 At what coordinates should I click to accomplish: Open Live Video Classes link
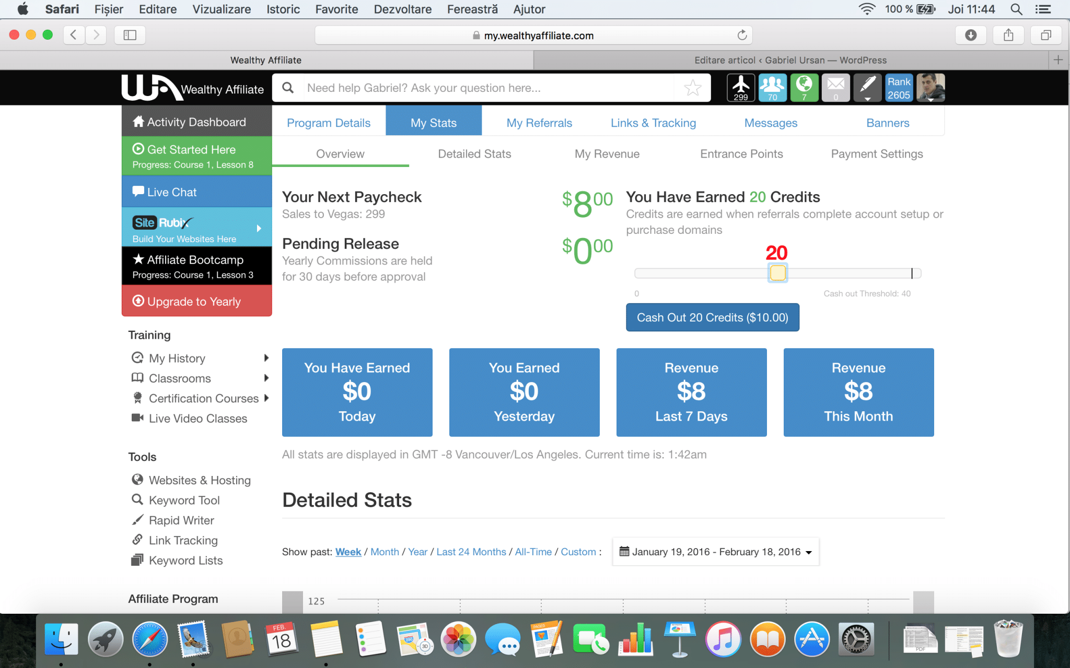pos(197,419)
